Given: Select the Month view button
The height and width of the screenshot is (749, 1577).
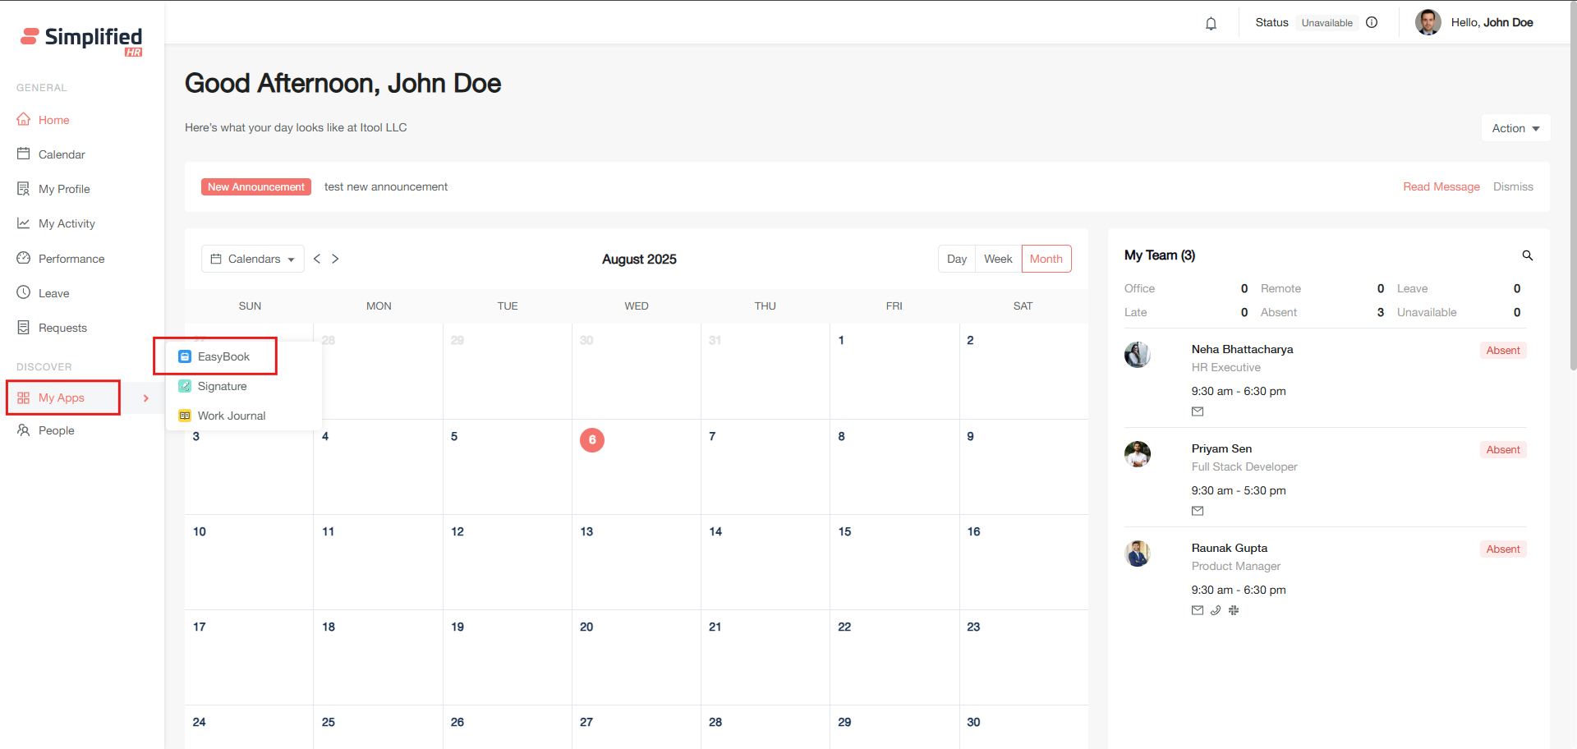Looking at the screenshot, I should (1046, 259).
